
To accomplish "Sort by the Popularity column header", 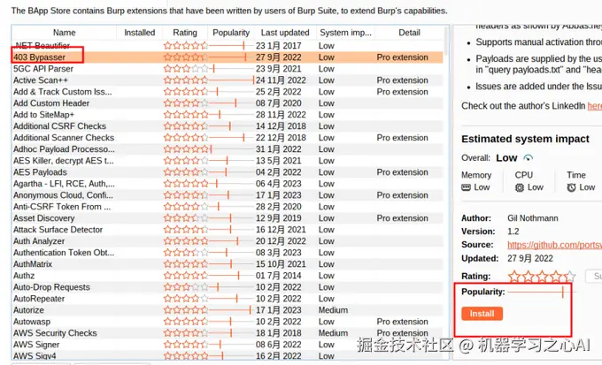I will tap(231, 33).
